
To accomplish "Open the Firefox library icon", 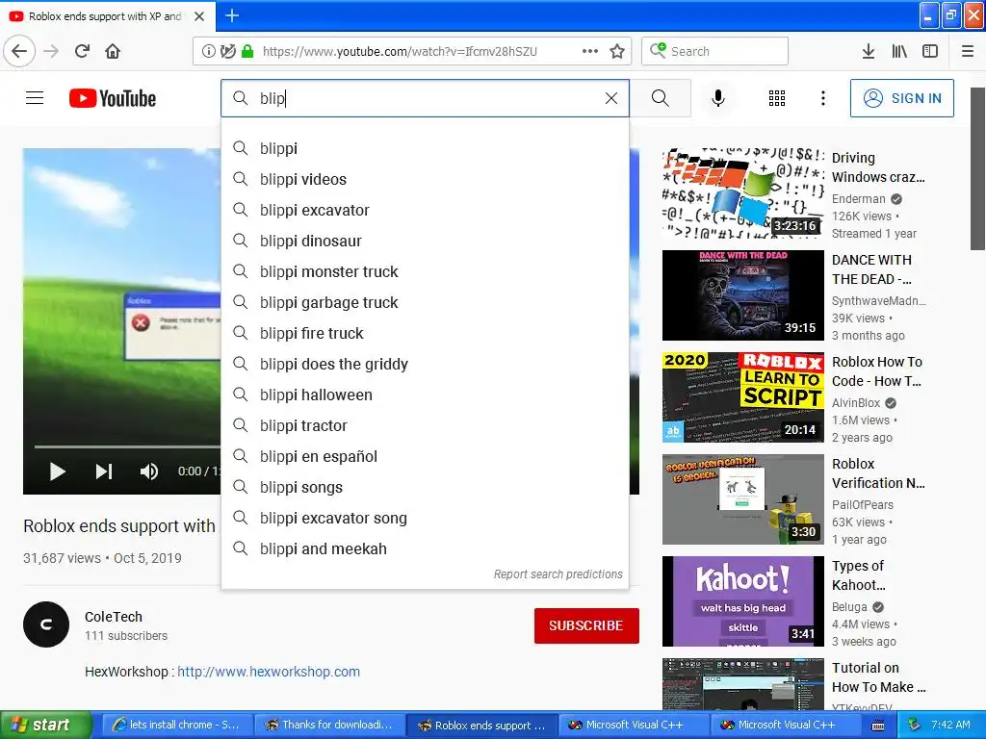I will [899, 51].
